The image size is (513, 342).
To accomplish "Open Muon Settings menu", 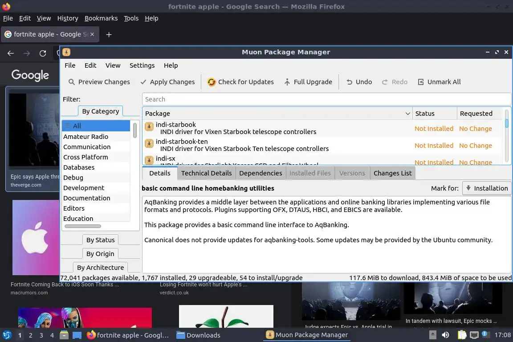I will 142,65.
